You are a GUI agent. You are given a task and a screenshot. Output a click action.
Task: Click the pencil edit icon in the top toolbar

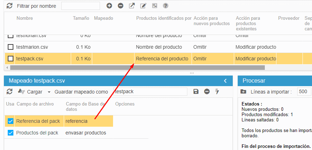click(x=143, y=6)
